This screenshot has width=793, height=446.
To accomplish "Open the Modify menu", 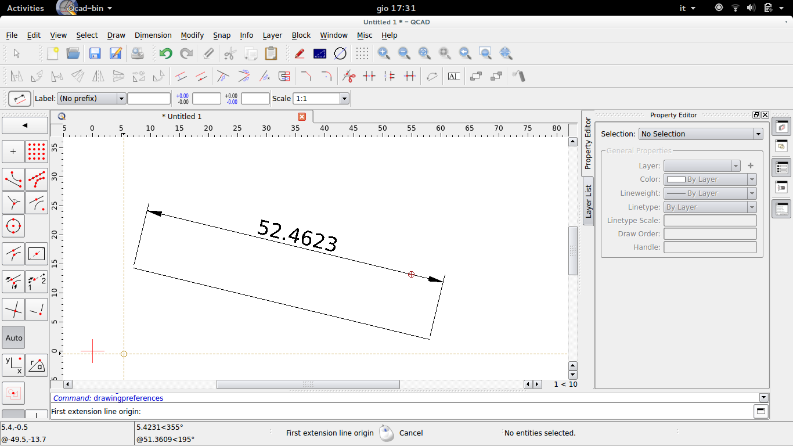I will tap(192, 35).
